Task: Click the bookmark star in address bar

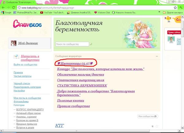Action: pyautogui.click(x=174, y=7)
